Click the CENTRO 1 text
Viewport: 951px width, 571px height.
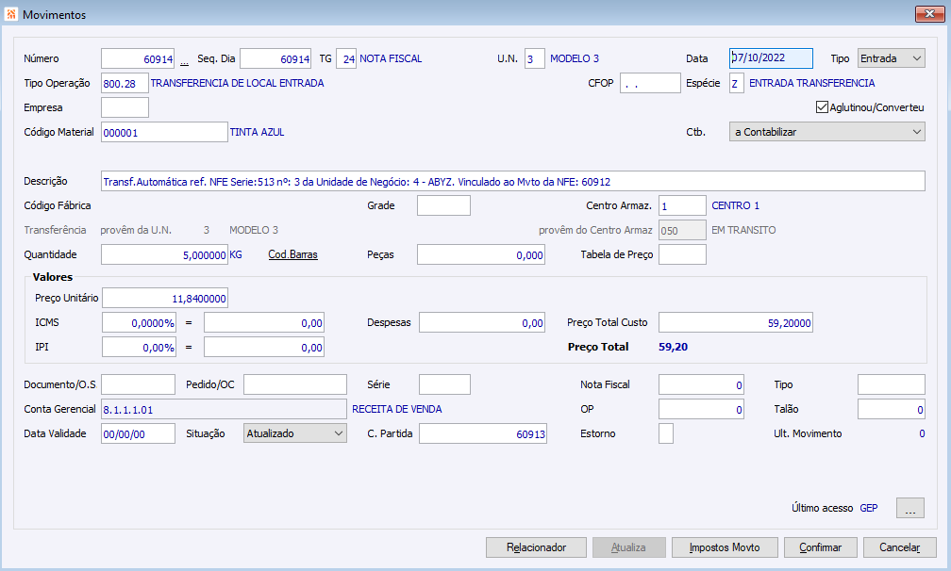point(735,205)
